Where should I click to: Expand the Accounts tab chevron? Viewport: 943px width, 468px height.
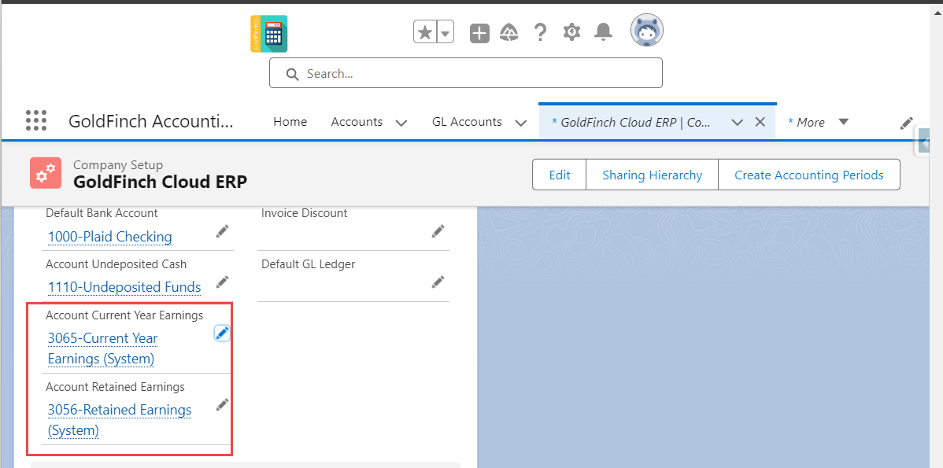[401, 123]
